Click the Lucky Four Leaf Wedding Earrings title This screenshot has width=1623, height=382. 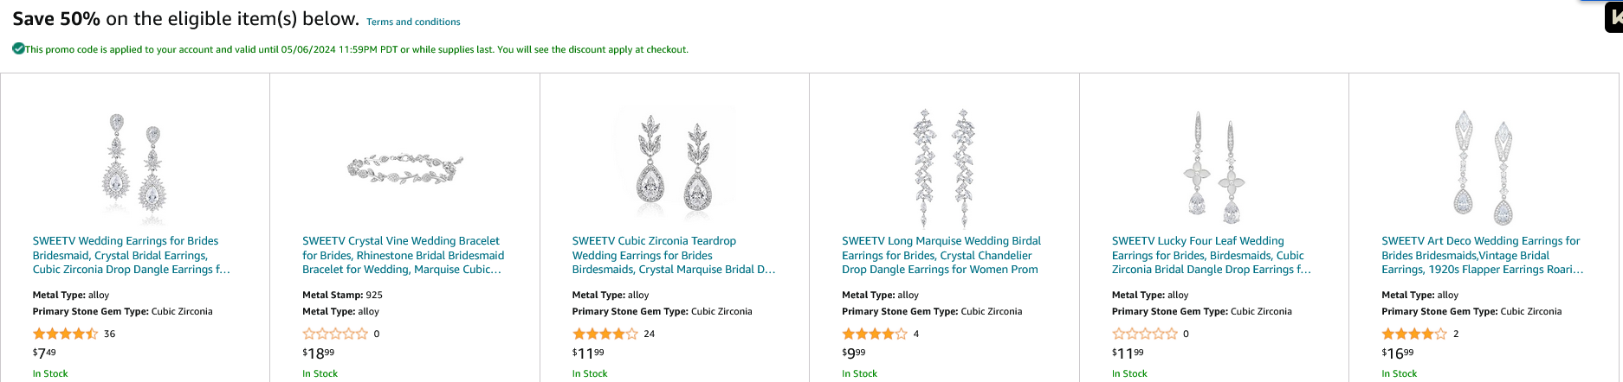click(1211, 255)
